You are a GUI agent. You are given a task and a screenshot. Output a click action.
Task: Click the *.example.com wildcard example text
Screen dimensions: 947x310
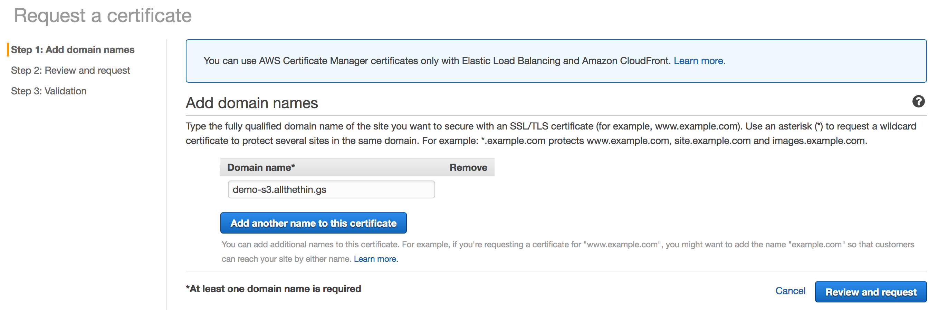[x=513, y=141]
